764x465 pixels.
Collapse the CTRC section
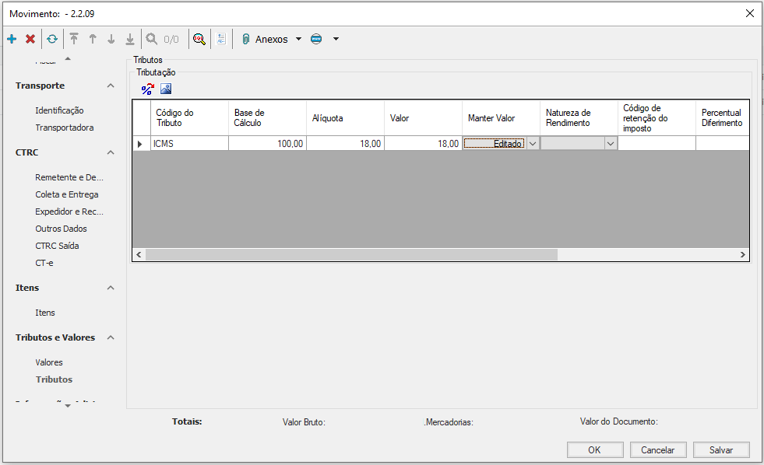click(x=111, y=152)
